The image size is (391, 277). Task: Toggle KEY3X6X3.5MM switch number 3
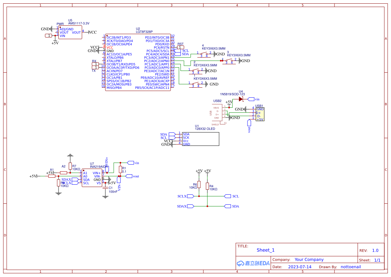coord(229,61)
